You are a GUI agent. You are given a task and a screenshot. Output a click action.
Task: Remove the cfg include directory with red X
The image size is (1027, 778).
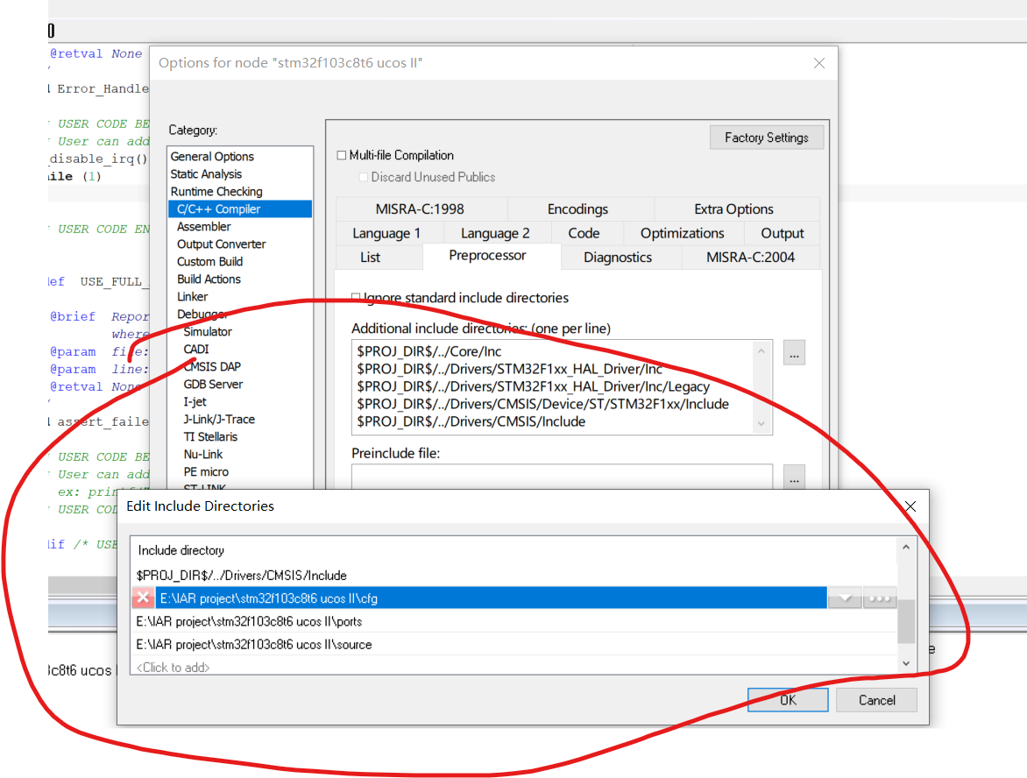[143, 598]
